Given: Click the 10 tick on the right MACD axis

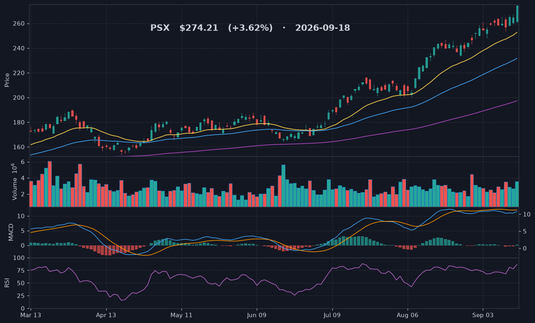Looking at the screenshot, I should (527, 214).
